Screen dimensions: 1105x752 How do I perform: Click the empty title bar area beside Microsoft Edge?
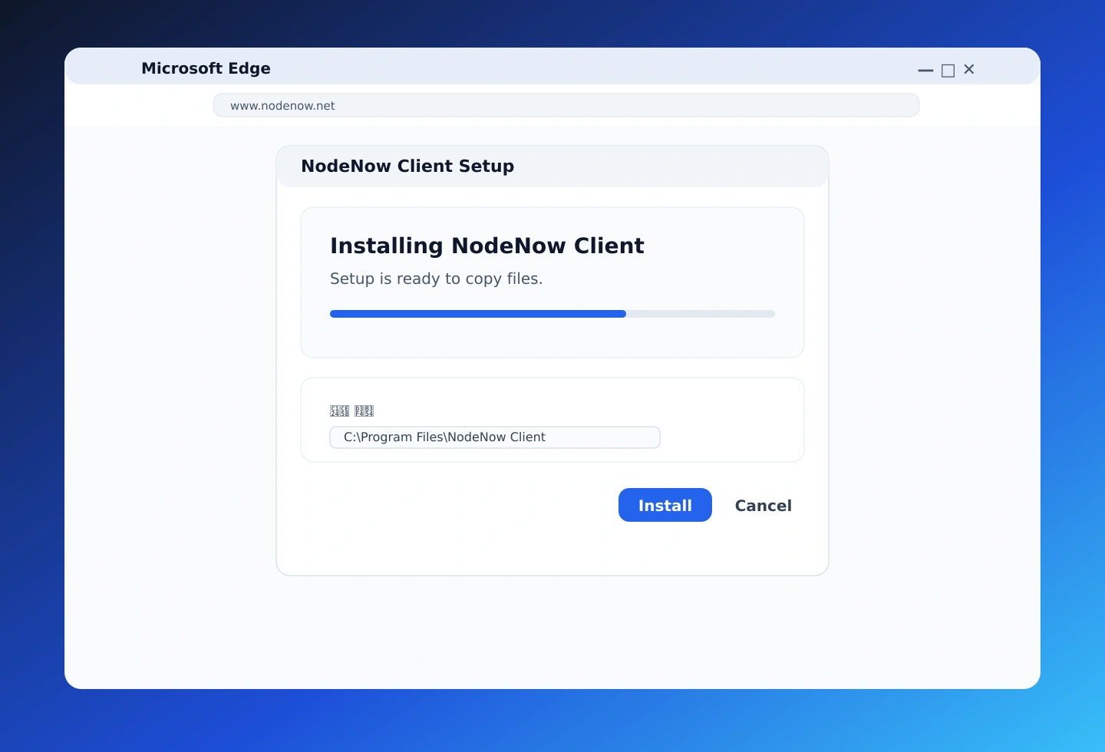tap(583, 68)
